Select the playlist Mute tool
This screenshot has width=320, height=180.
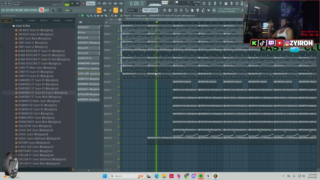pos(98,16)
